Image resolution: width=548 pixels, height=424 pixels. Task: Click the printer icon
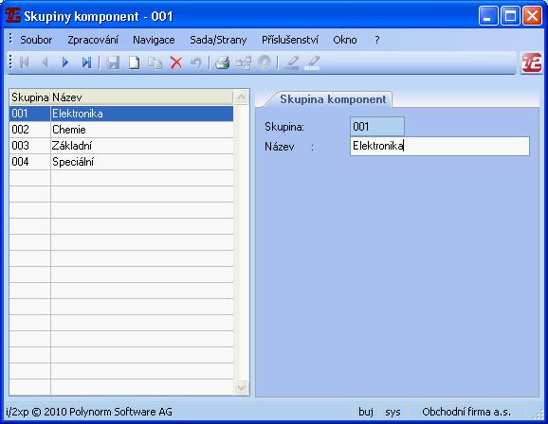222,62
